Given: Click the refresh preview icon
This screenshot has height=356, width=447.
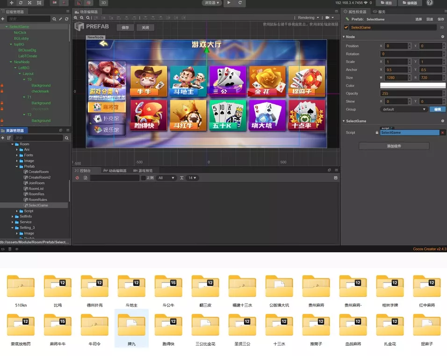Looking at the screenshot, I should click(x=240, y=3).
